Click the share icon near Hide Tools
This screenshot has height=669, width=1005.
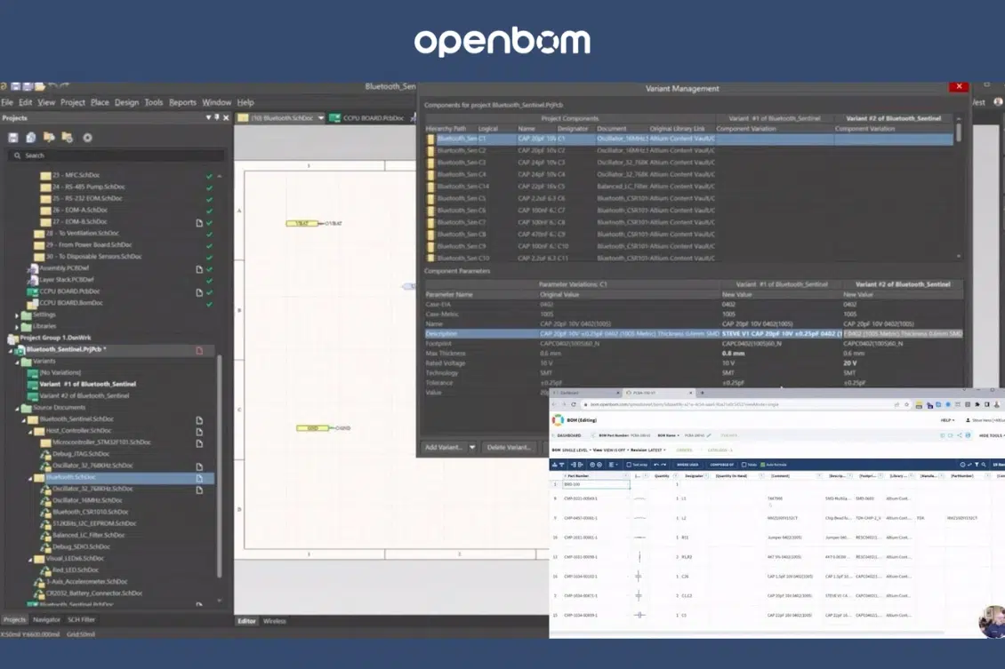pos(960,435)
